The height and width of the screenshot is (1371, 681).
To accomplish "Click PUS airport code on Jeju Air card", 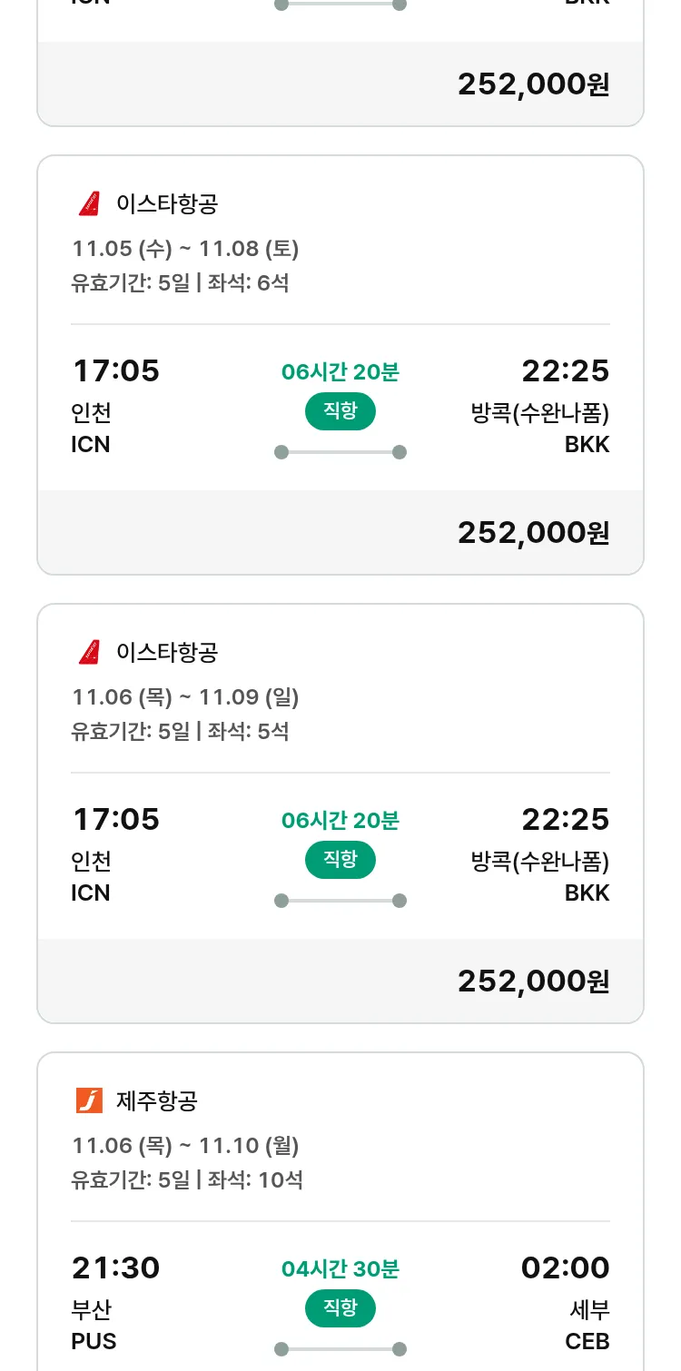I will [x=94, y=1341].
